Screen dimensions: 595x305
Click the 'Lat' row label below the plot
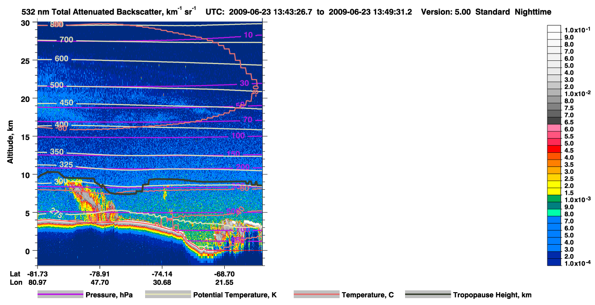(15, 273)
